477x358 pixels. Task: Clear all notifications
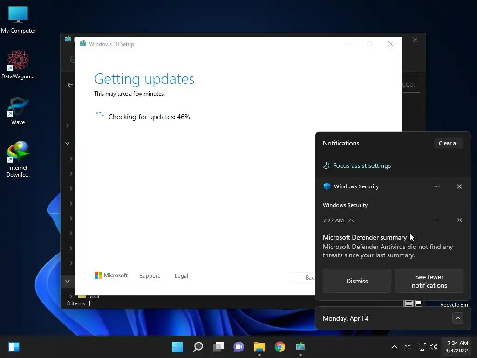449,143
